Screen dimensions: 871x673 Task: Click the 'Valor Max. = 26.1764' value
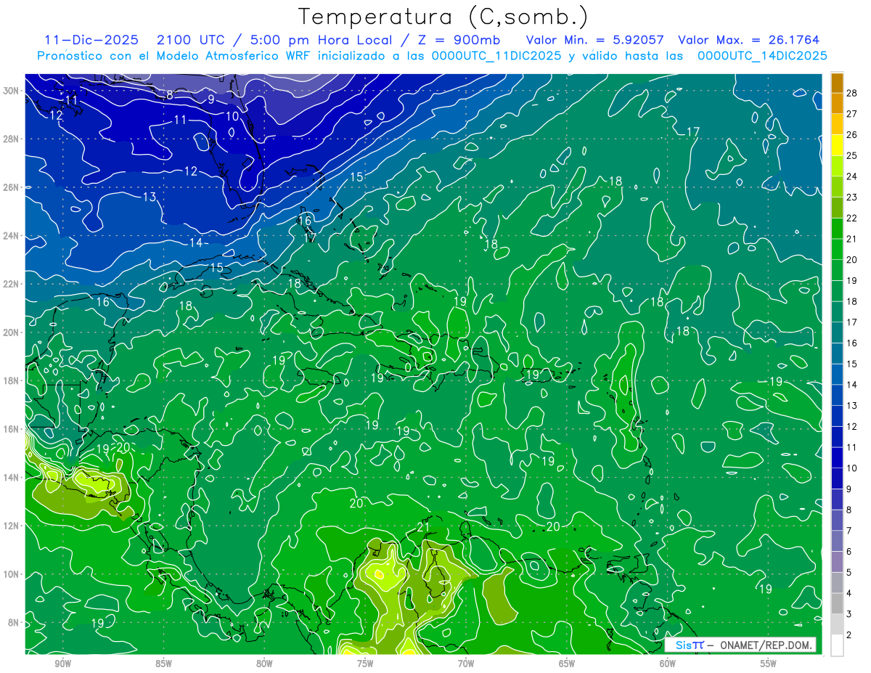(x=748, y=40)
